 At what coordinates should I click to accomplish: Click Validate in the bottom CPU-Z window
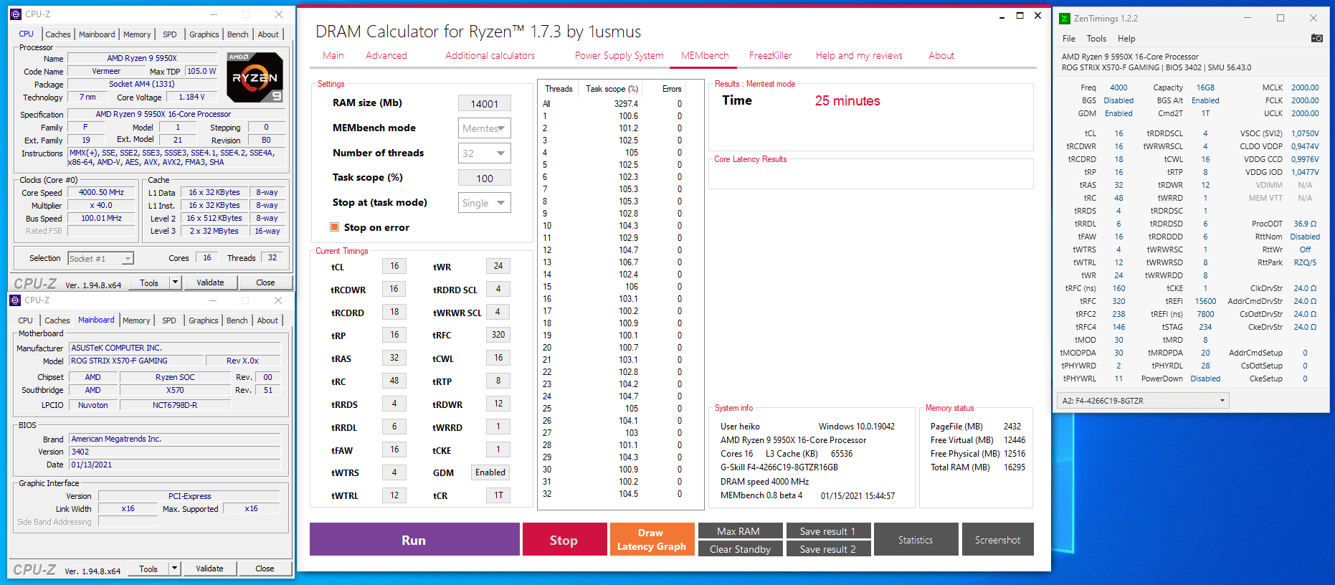209,569
